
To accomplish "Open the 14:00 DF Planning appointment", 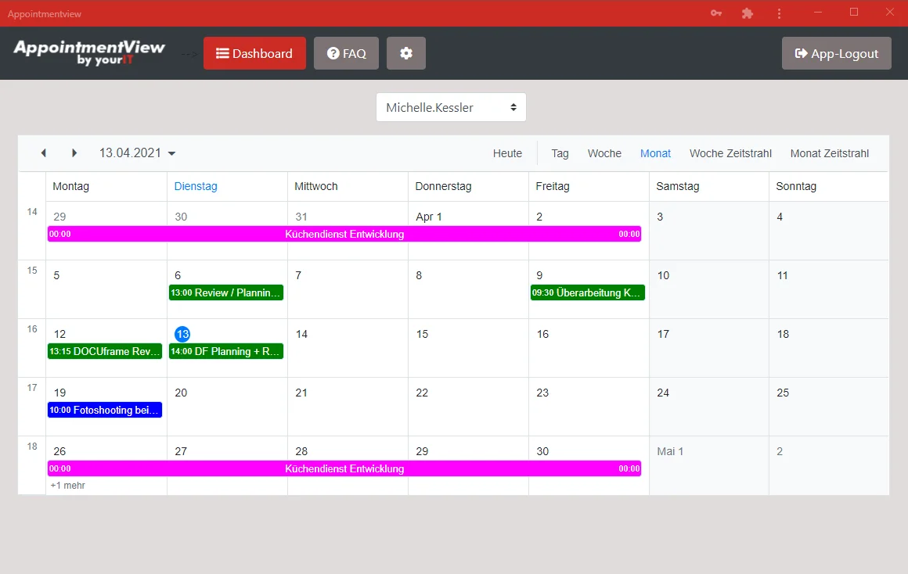I will point(226,351).
